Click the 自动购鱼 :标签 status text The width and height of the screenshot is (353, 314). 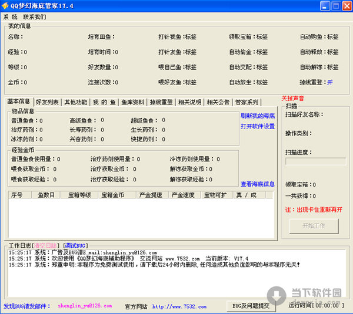[319, 36]
